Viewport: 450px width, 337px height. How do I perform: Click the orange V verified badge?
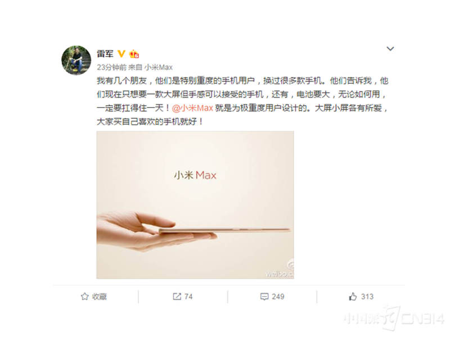[x=121, y=53]
